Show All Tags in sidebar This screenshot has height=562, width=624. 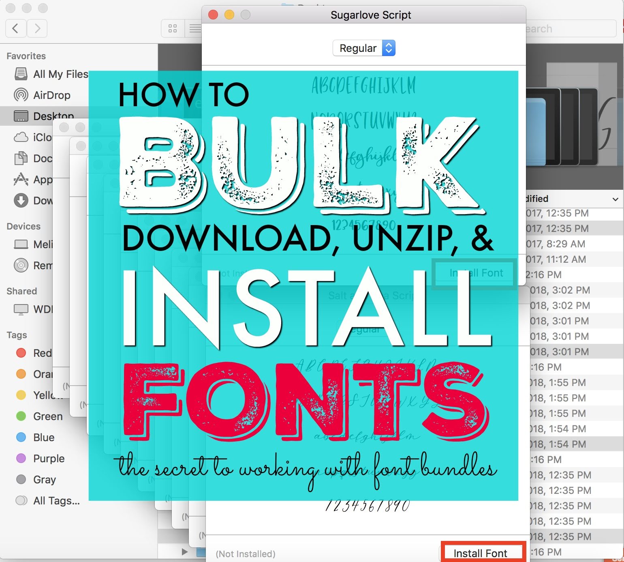click(47, 501)
